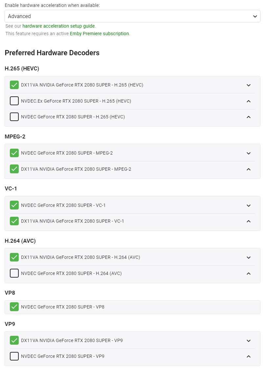Move DX11VA H.264 decoder down with arrow

tap(249, 258)
